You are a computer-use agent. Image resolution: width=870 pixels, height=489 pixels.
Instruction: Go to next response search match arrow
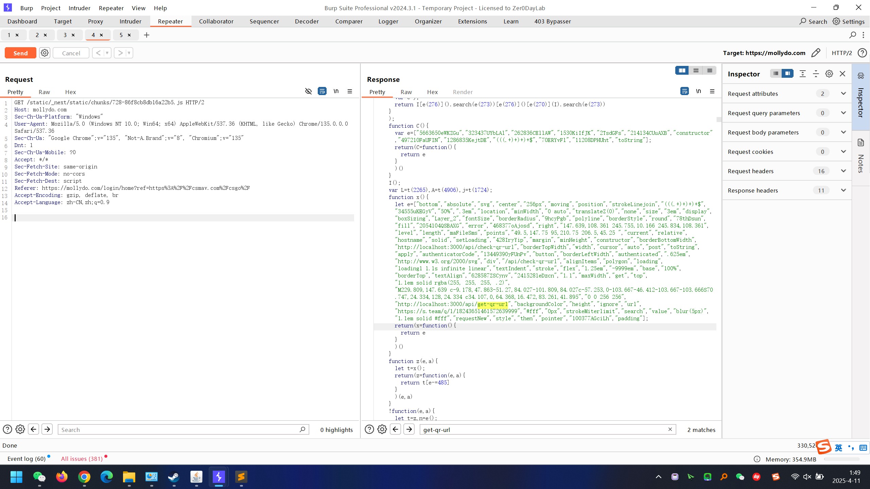click(x=409, y=429)
